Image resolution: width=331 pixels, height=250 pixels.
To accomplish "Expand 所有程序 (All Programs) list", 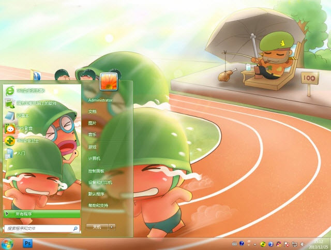I will (x=42, y=214).
